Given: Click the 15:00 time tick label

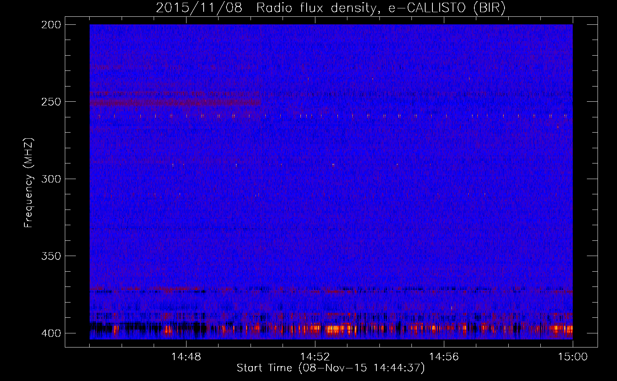Looking at the screenshot, I should pos(573,357).
